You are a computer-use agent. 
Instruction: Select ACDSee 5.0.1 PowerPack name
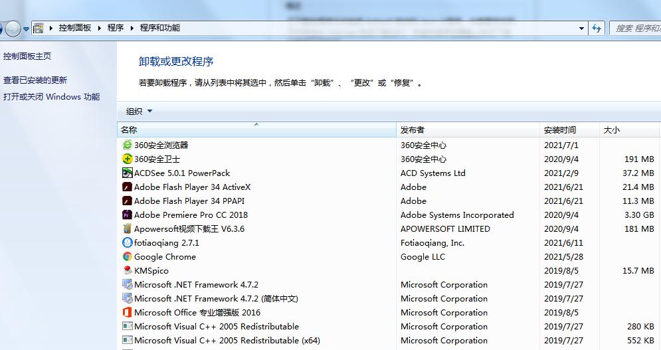click(182, 173)
